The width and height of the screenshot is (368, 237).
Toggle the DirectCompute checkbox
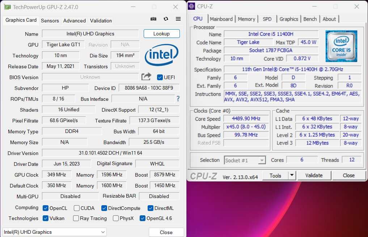pos(104,208)
